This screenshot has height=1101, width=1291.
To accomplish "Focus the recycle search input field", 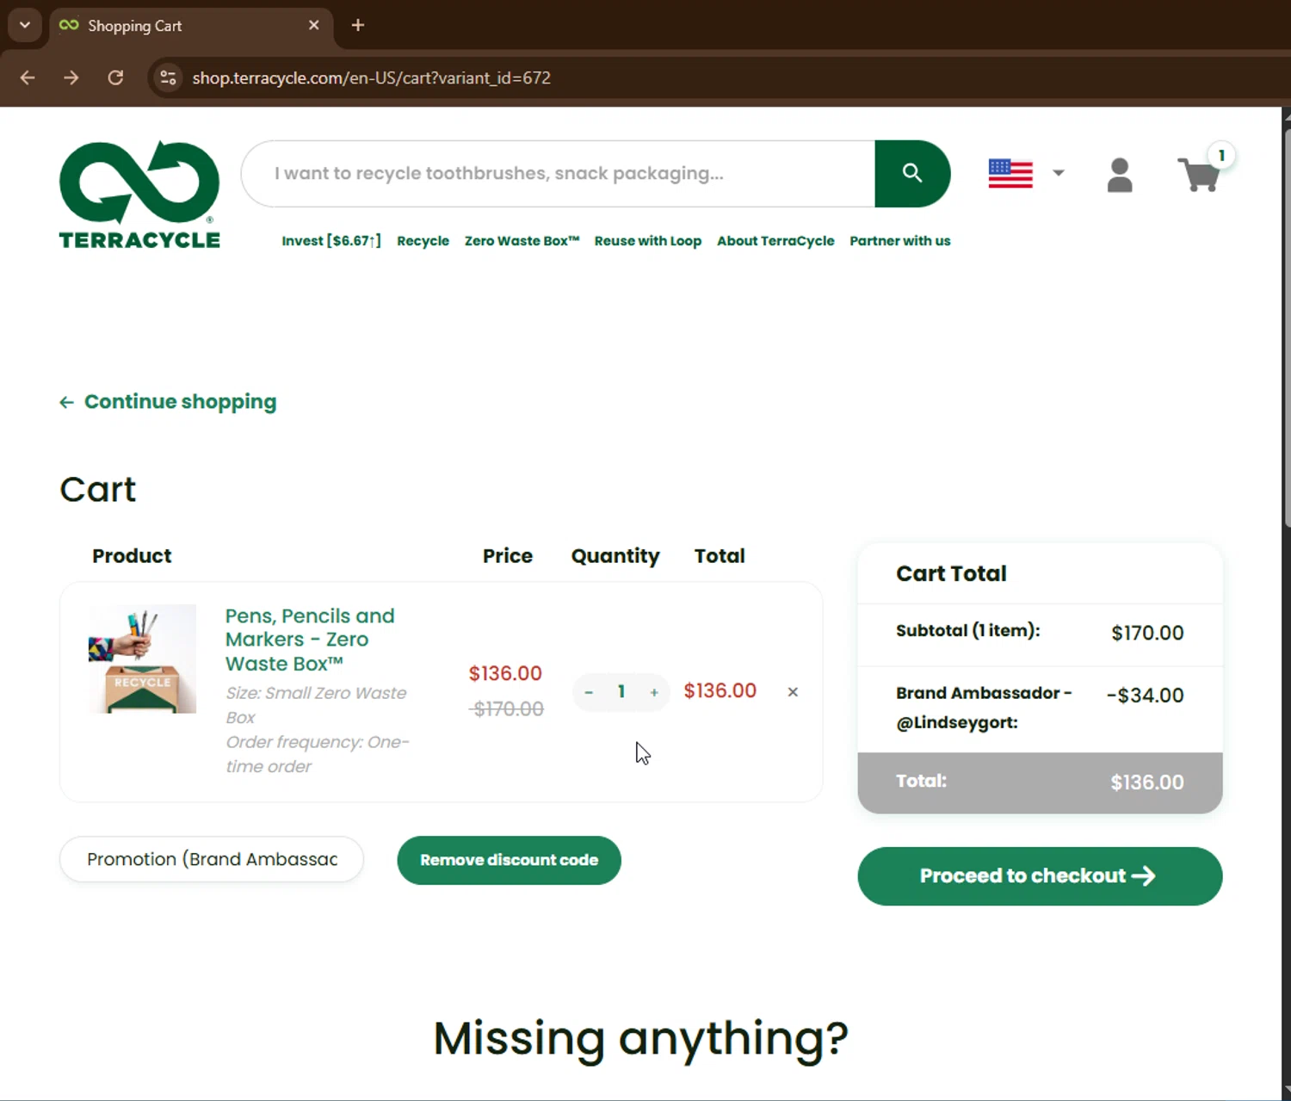I will coord(558,174).
